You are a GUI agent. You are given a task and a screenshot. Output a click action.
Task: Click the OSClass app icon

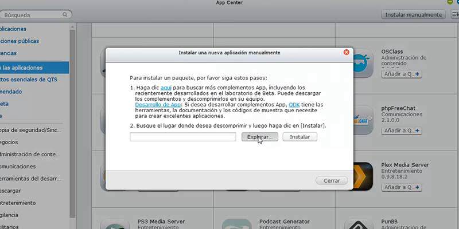click(363, 63)
